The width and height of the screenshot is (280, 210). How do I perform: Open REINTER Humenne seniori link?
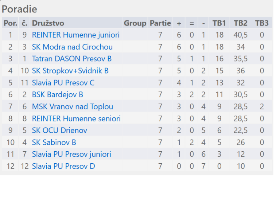(76, 118)
